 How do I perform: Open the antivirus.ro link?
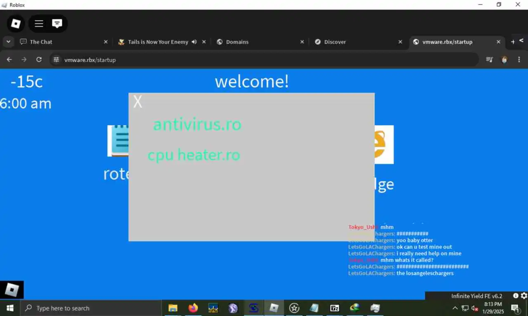tap(197, 124)
